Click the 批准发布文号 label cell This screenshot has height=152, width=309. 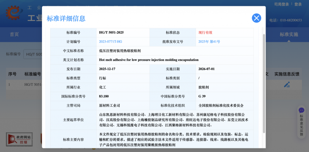click(173, 42)
